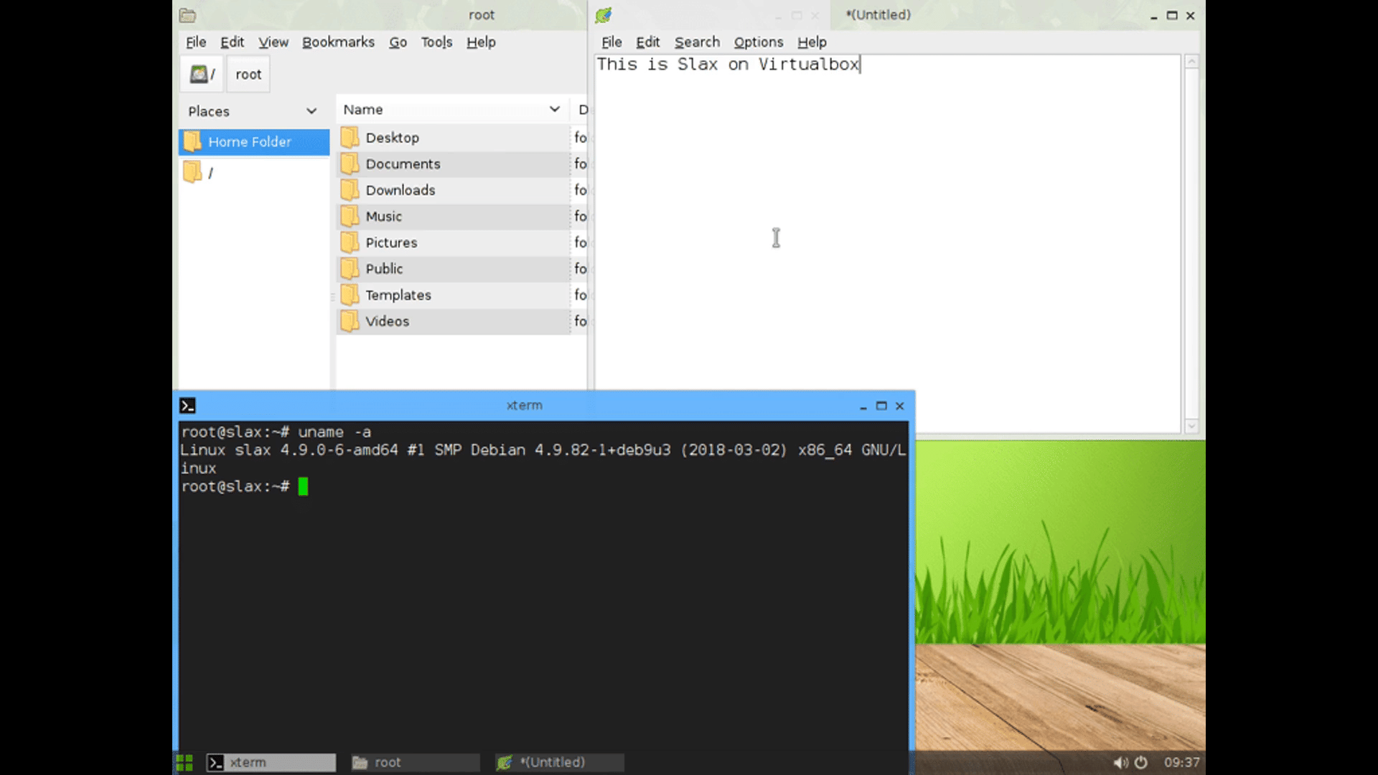Click the Desktop folder icon
1378x775 pixels.
click(x=350, y=138)
